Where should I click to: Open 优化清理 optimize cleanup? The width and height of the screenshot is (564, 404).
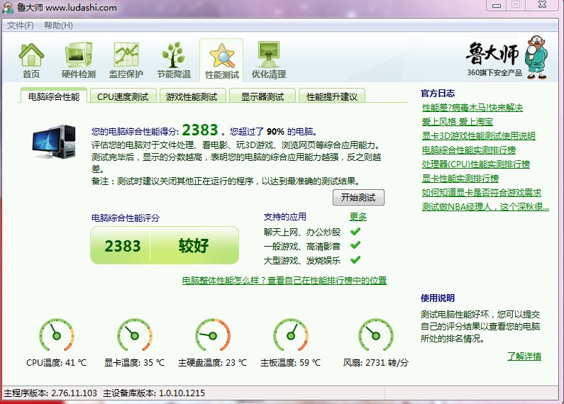pyautogui.click(x=269, y=60)
